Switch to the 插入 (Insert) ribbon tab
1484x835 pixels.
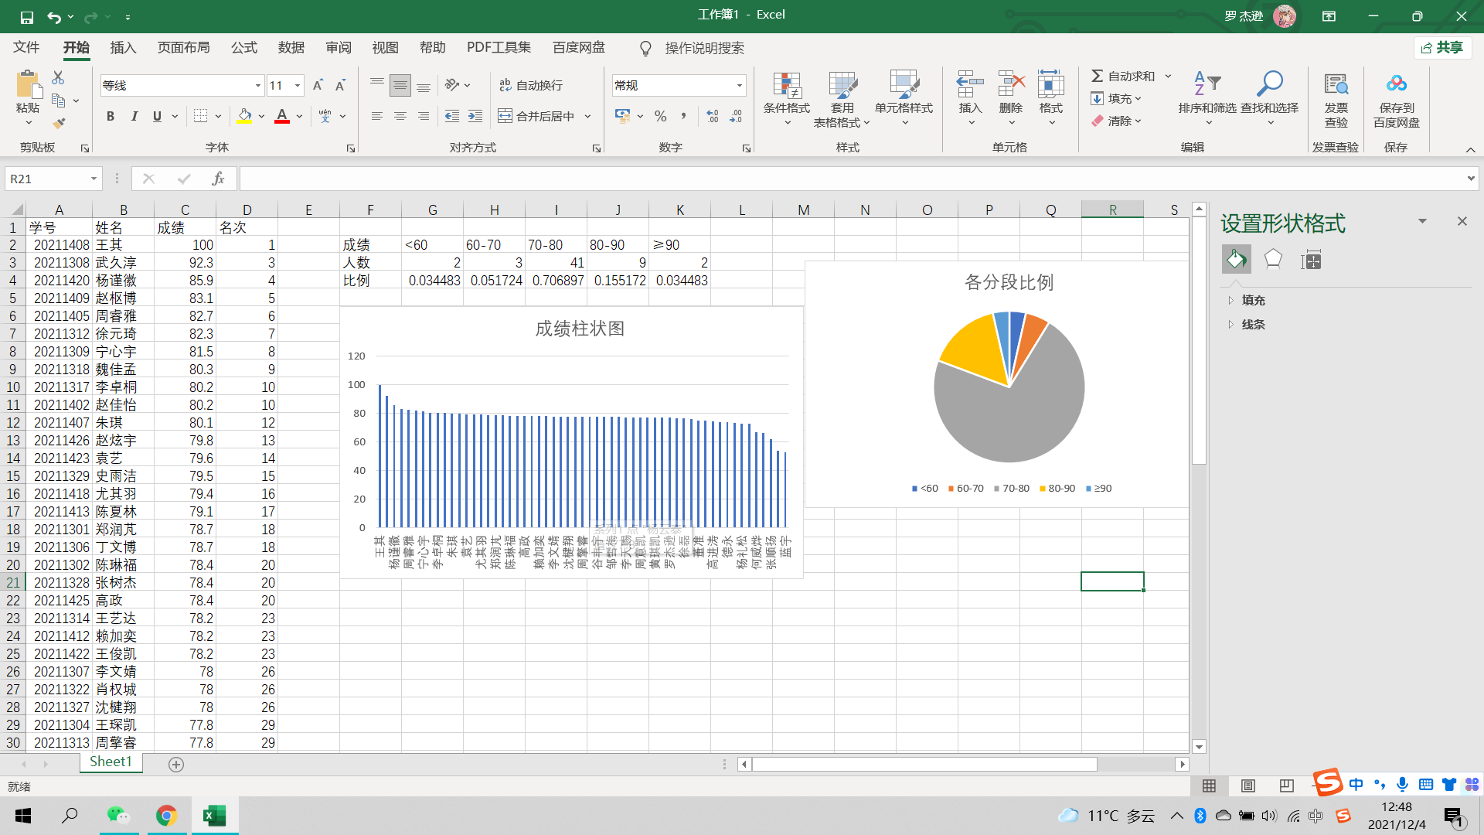pos(123,48)
